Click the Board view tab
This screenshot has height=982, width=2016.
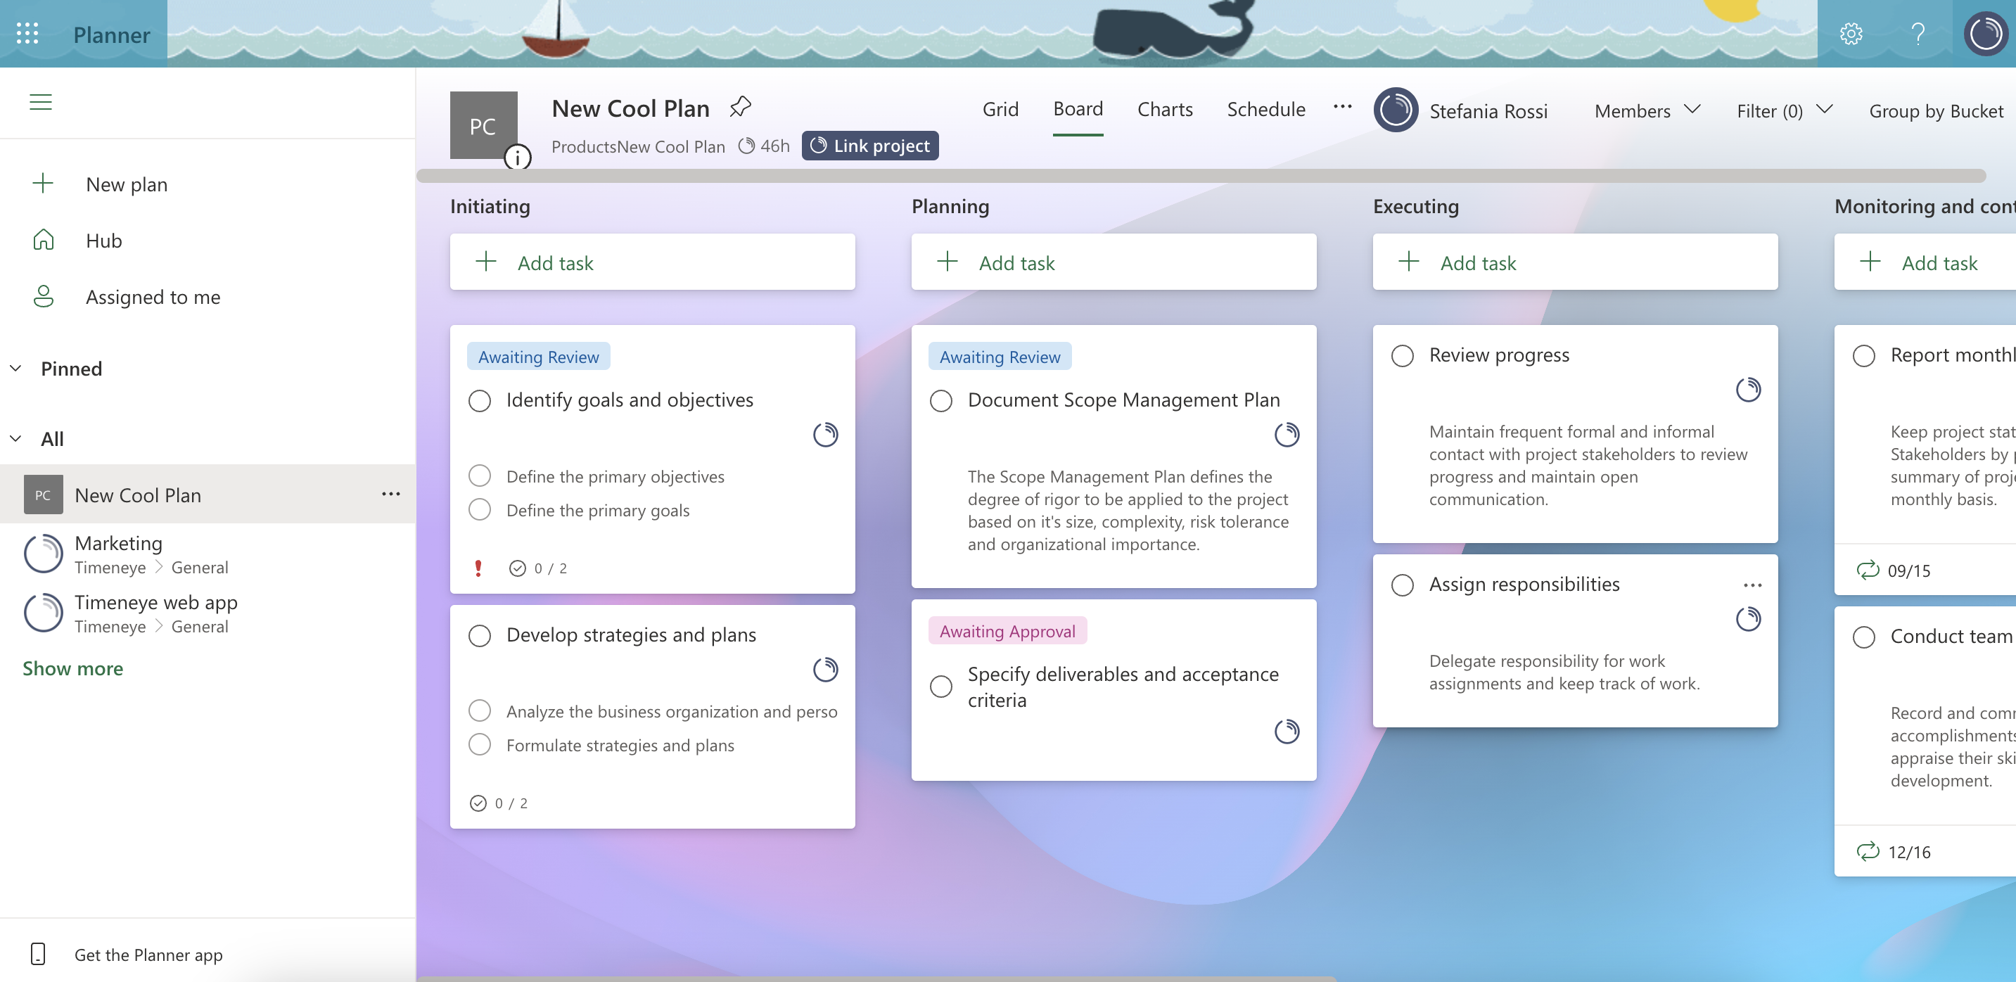1078,109
